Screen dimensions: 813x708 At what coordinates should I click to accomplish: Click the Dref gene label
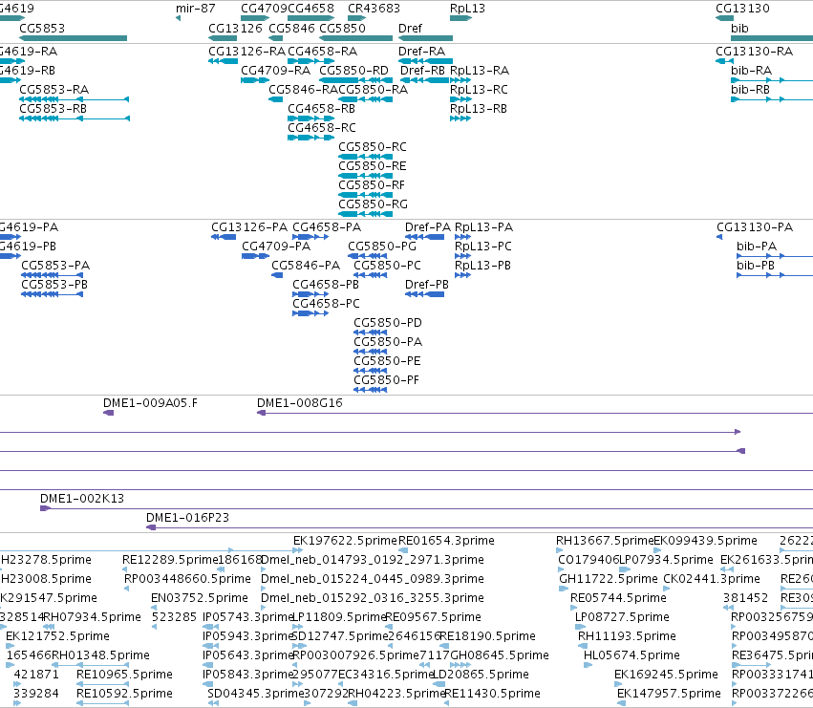point(410,28)
